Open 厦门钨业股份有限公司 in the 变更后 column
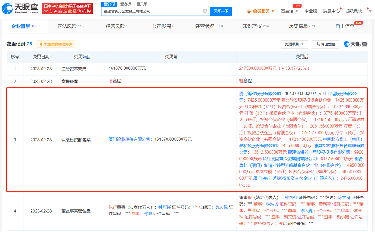This screenshot has height=232, width=375. point(260,93)
